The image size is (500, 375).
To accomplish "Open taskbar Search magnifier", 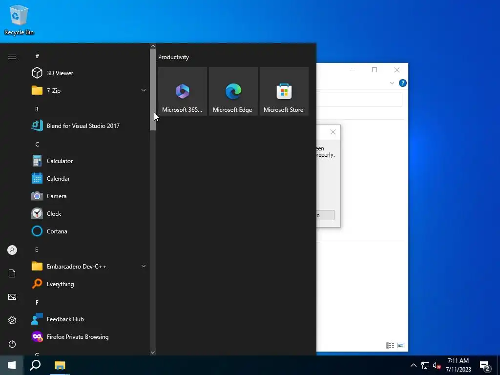I will click(x=35, y=365).
